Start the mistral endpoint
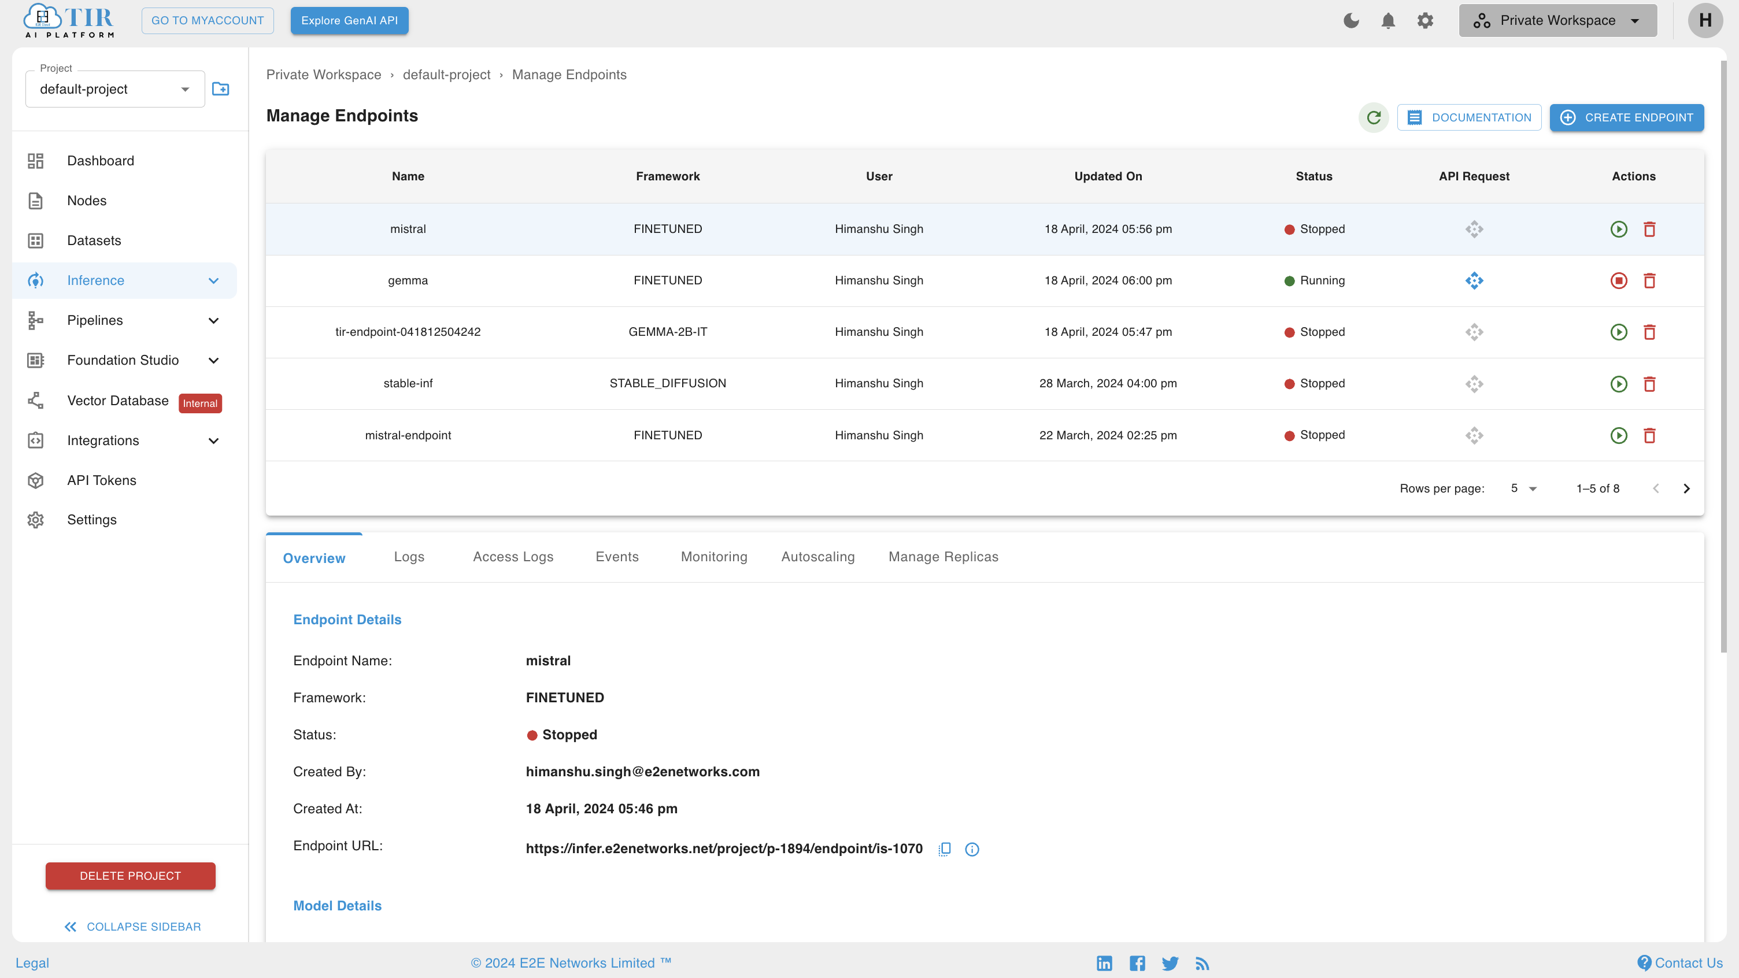This screenshot has width=1739, height=978. [x=1619, y=229]
